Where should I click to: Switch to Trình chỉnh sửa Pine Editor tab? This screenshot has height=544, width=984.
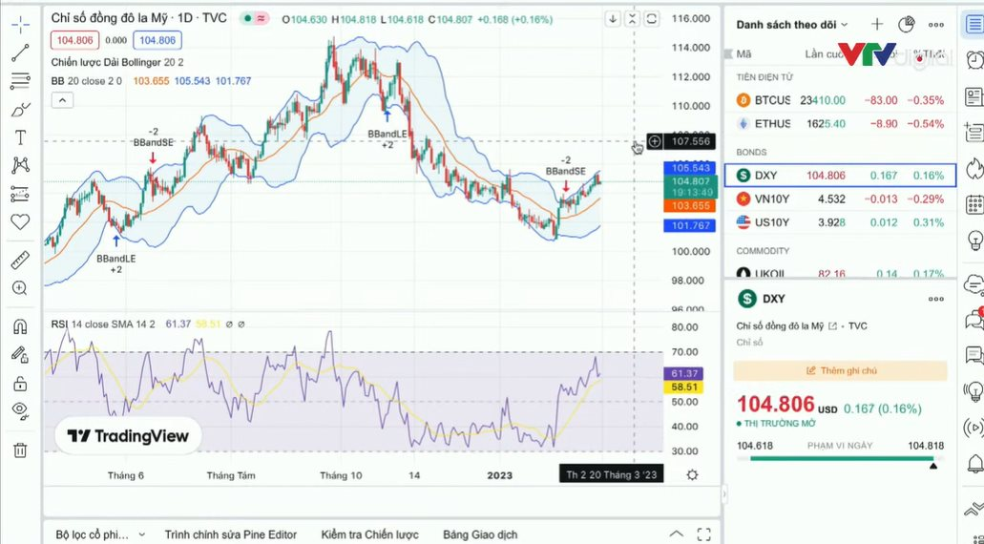pyautogui.click(x=230, y=534)
